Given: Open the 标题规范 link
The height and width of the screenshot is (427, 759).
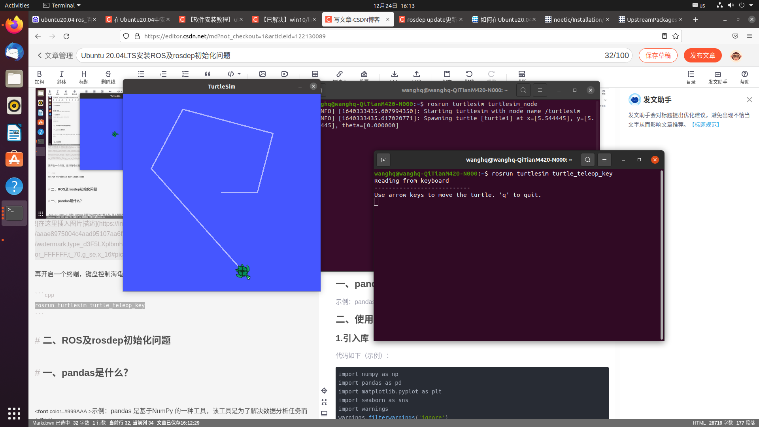Looking at the screenshot, I should click(x=706, y=125).
